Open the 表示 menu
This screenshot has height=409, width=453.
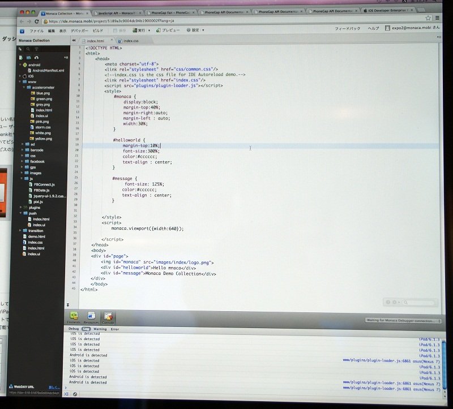point(63,31)
